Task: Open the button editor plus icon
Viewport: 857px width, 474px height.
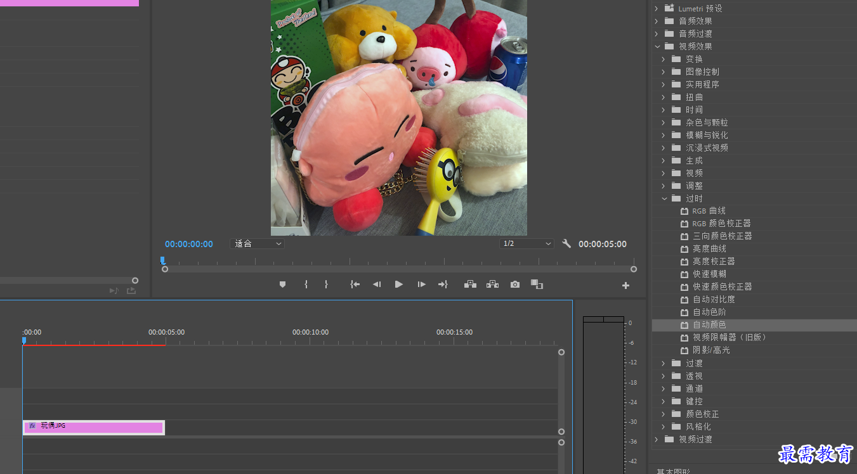Action: click(625, 286)
